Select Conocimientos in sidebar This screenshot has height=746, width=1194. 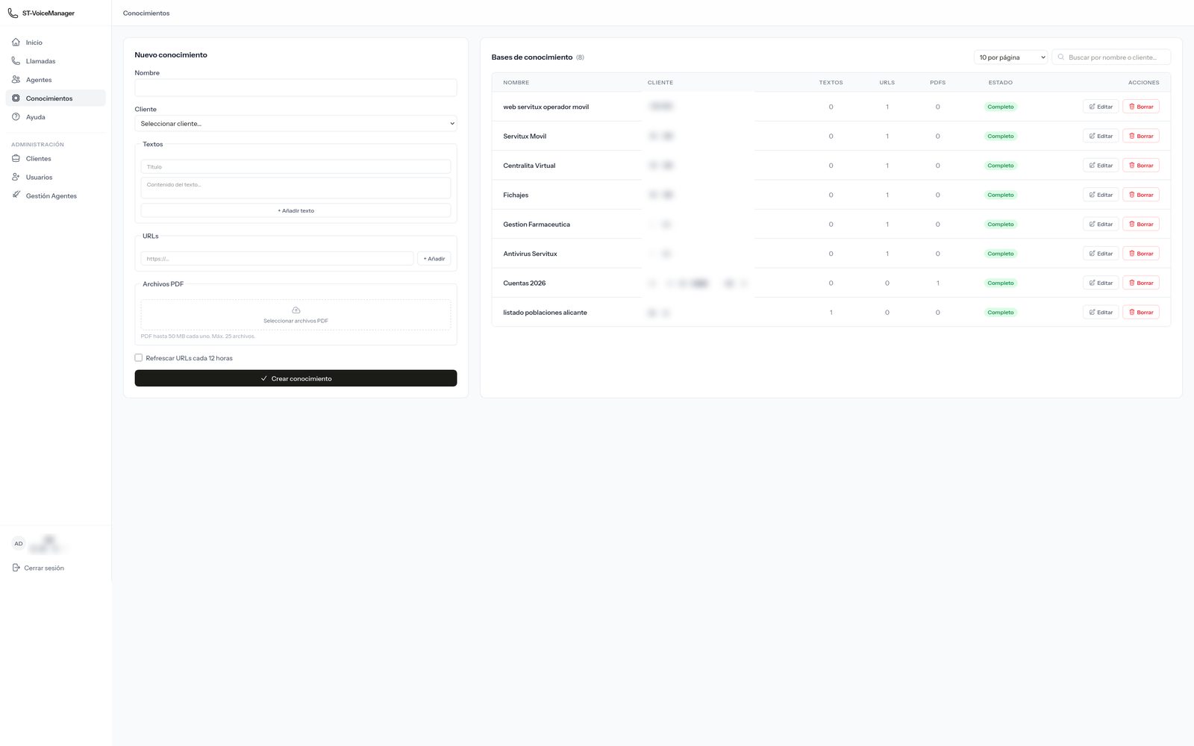[x=55, y=98]
